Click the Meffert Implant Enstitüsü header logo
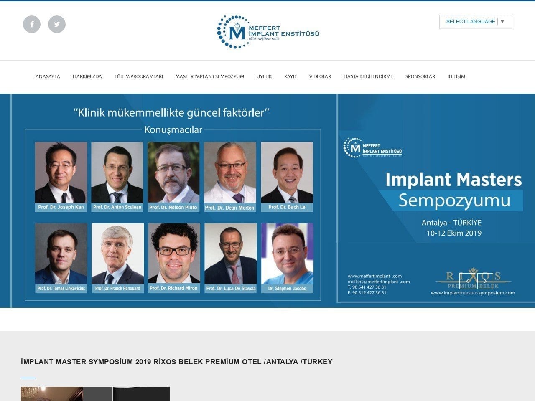Image resolution: width=535 pixels, height=401 pixels. (x=268, y=32)
